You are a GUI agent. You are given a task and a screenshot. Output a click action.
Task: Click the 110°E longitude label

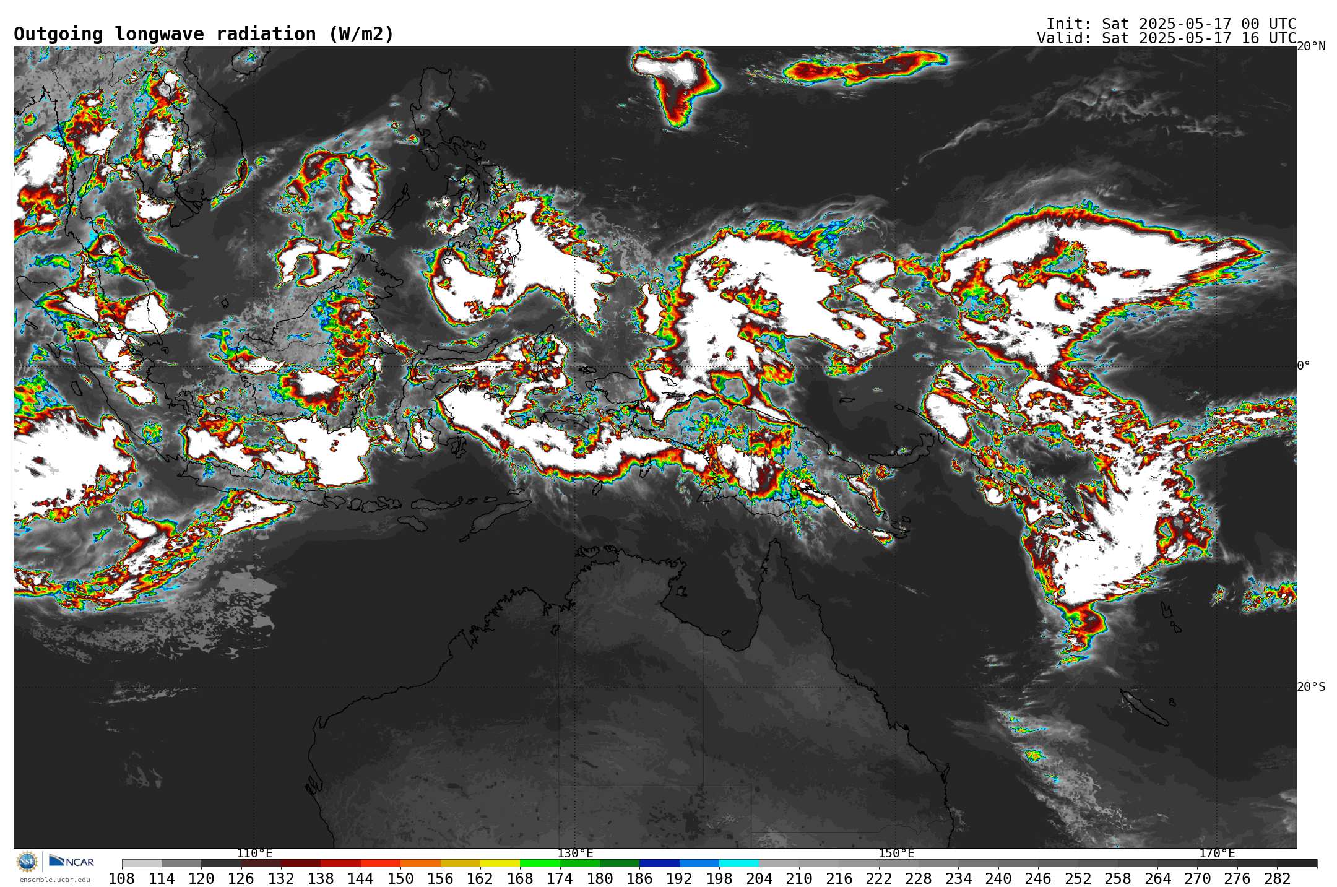click(x=254, y=853)
